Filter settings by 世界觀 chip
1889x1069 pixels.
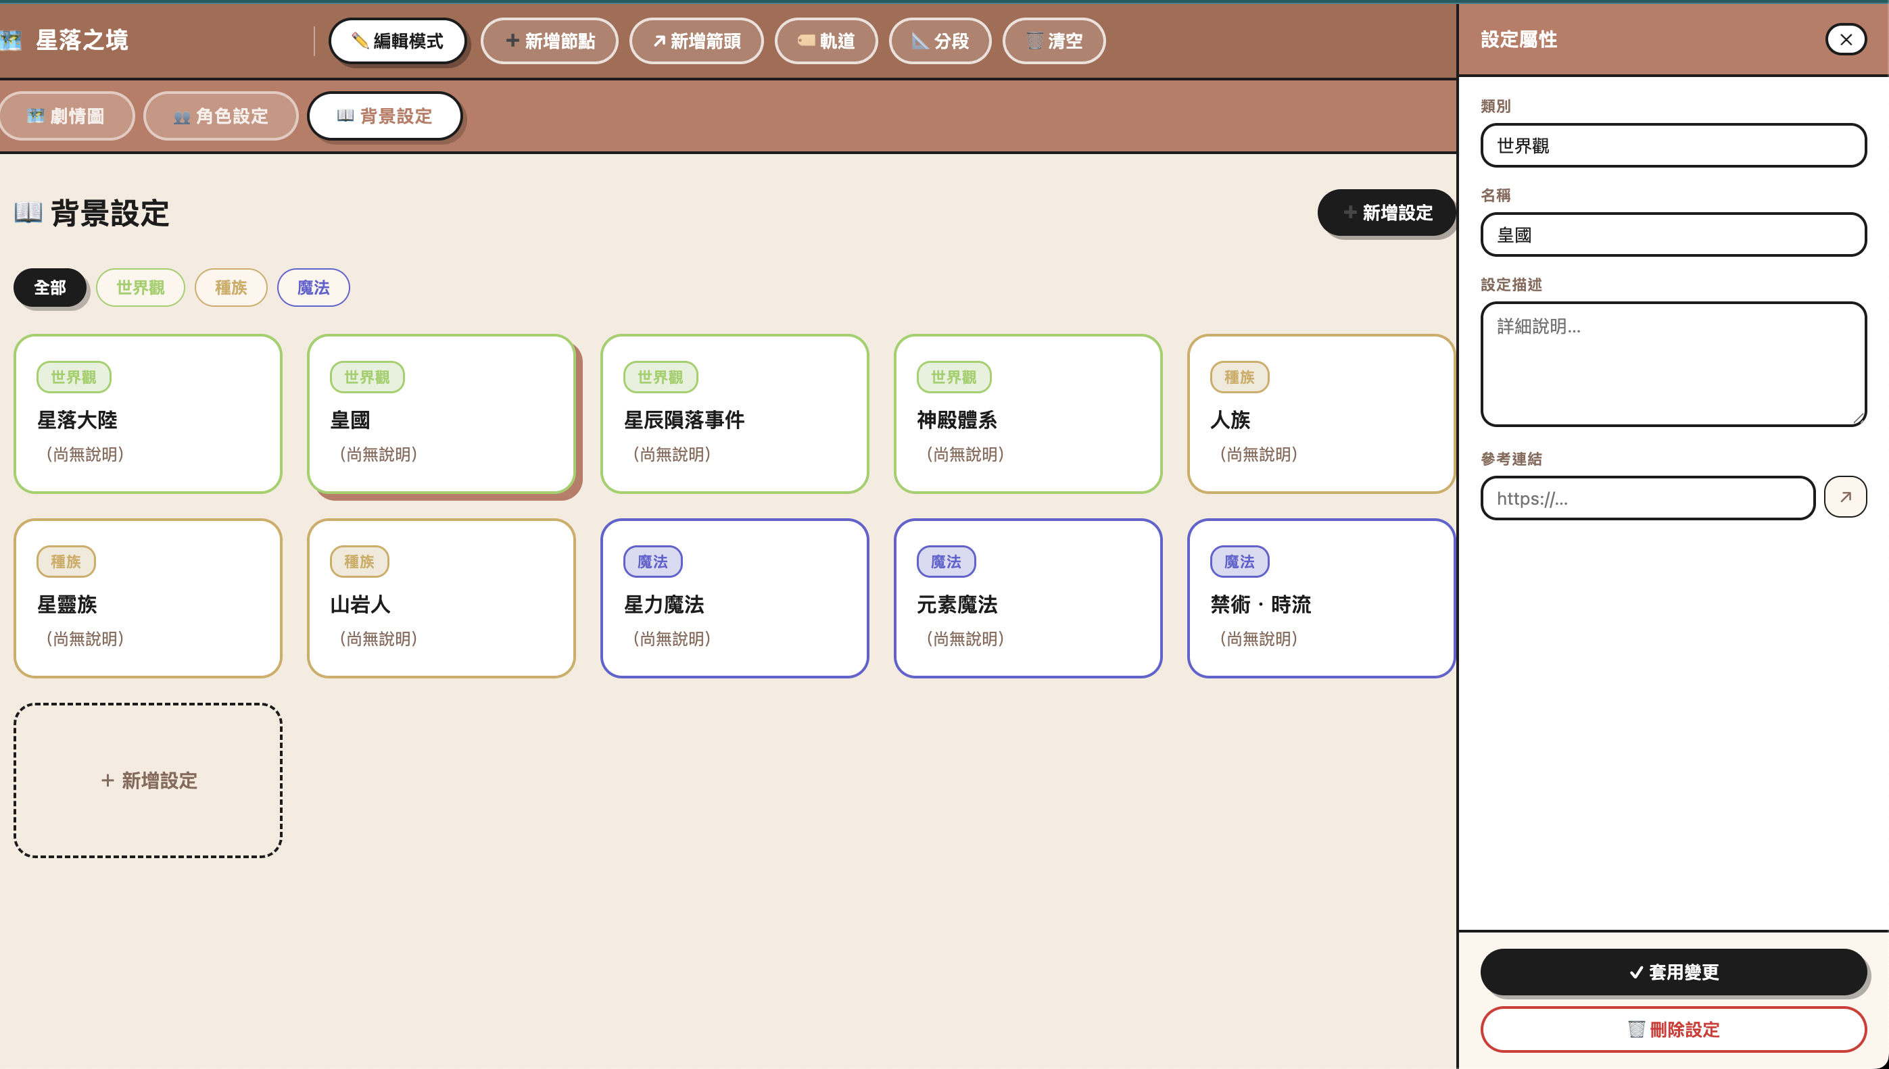(140, 288)
